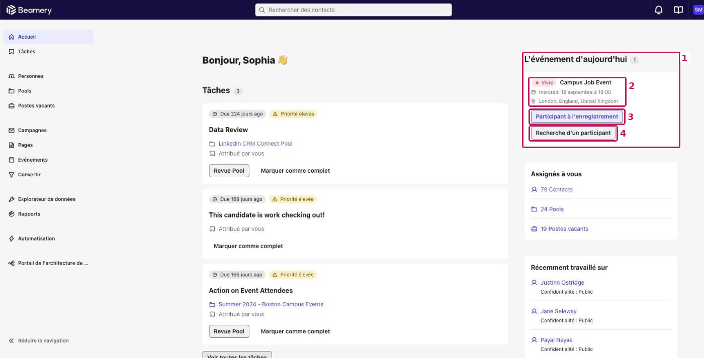Click Participant à l'enregistrement button

coord(577,116)
